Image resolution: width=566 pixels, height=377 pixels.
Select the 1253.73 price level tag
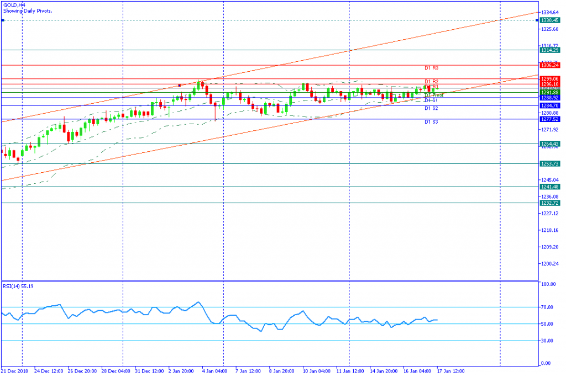(x=550, y=163)
